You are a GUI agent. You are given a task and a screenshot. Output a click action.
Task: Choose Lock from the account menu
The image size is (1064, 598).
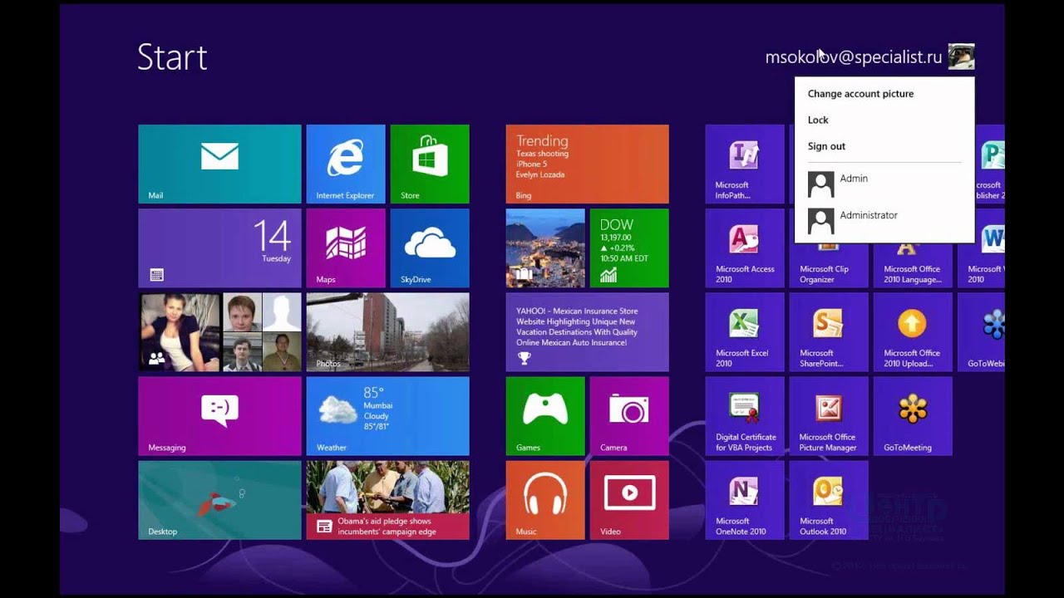(x=818, y=120)
